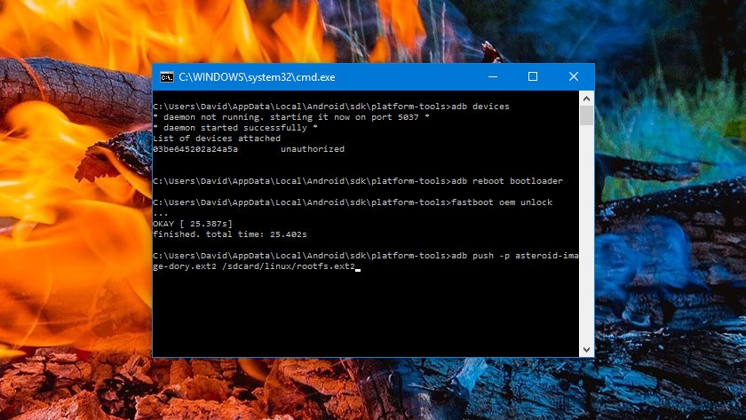Click the 'daemon started successfully' line
The width and height of the screenshot is (746, 420).
(x=235, y=128)
